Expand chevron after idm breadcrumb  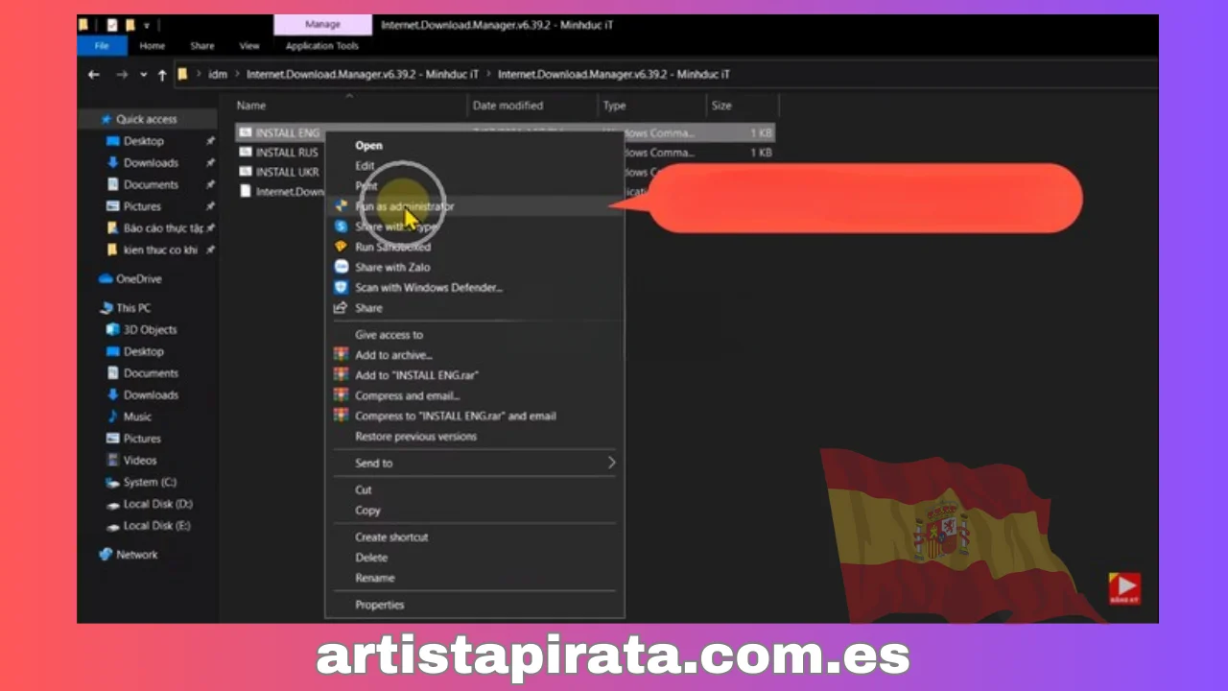point(238,75)
